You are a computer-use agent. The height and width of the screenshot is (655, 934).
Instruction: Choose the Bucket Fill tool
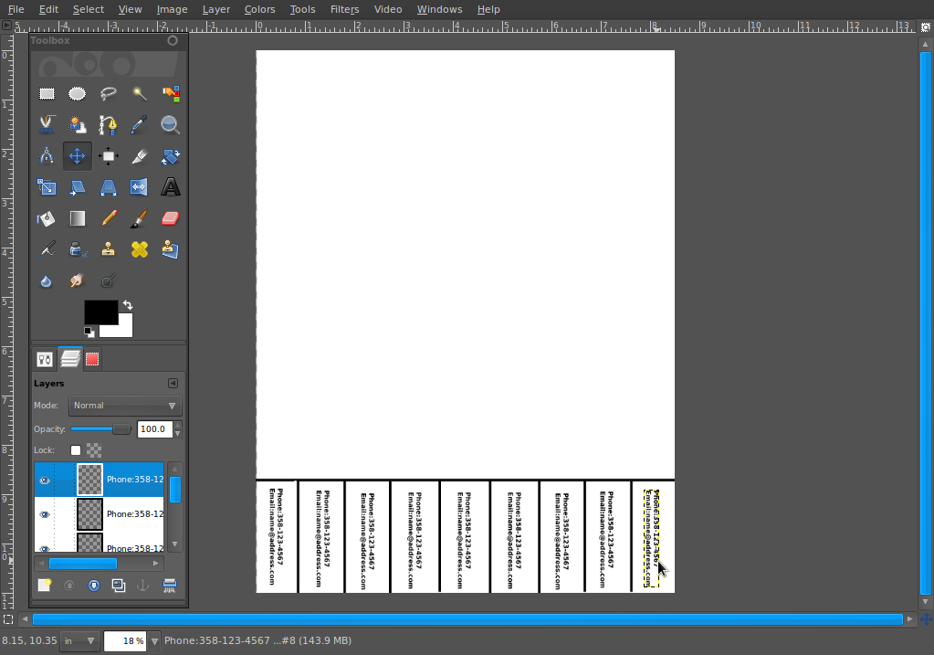pos(47,217)
